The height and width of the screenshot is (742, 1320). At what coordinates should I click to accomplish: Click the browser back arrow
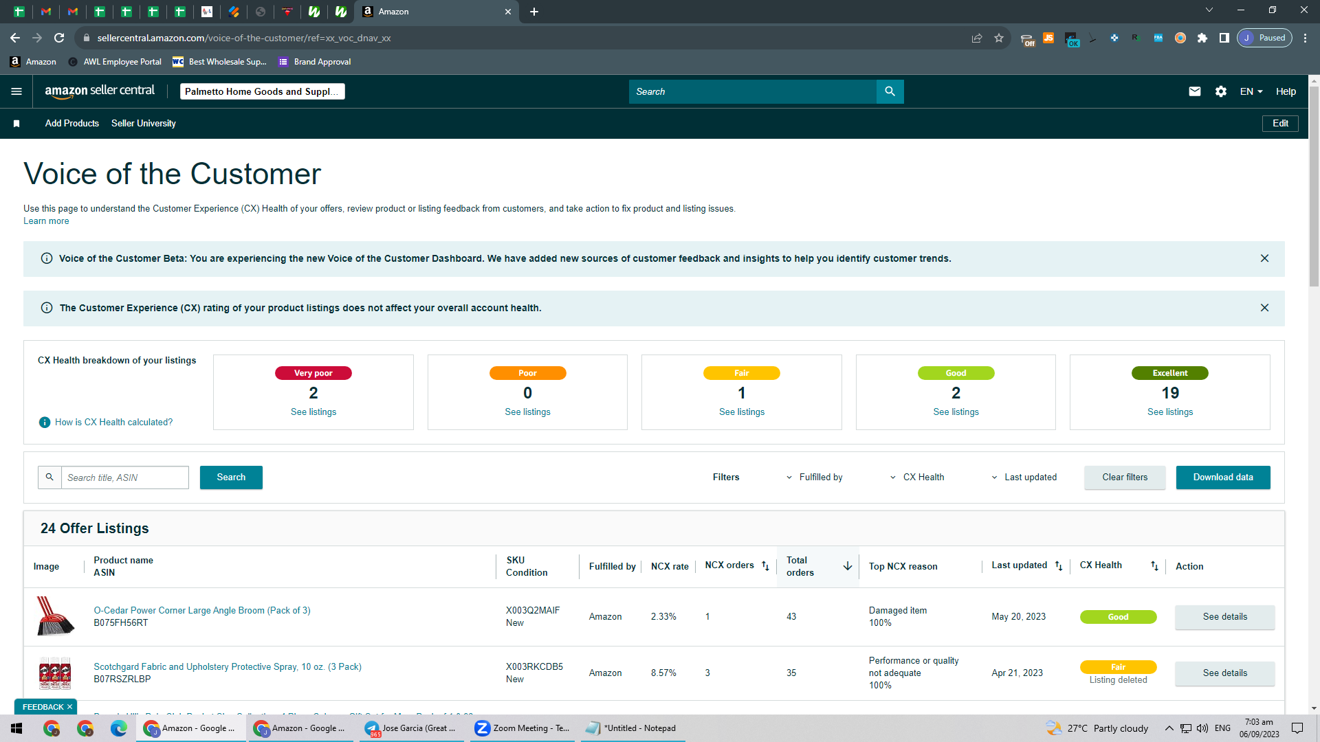click(x=15, y=38)
